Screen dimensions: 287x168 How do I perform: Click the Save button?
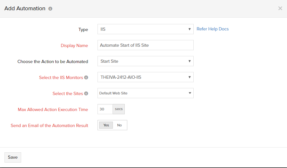(x=13, y=157)
